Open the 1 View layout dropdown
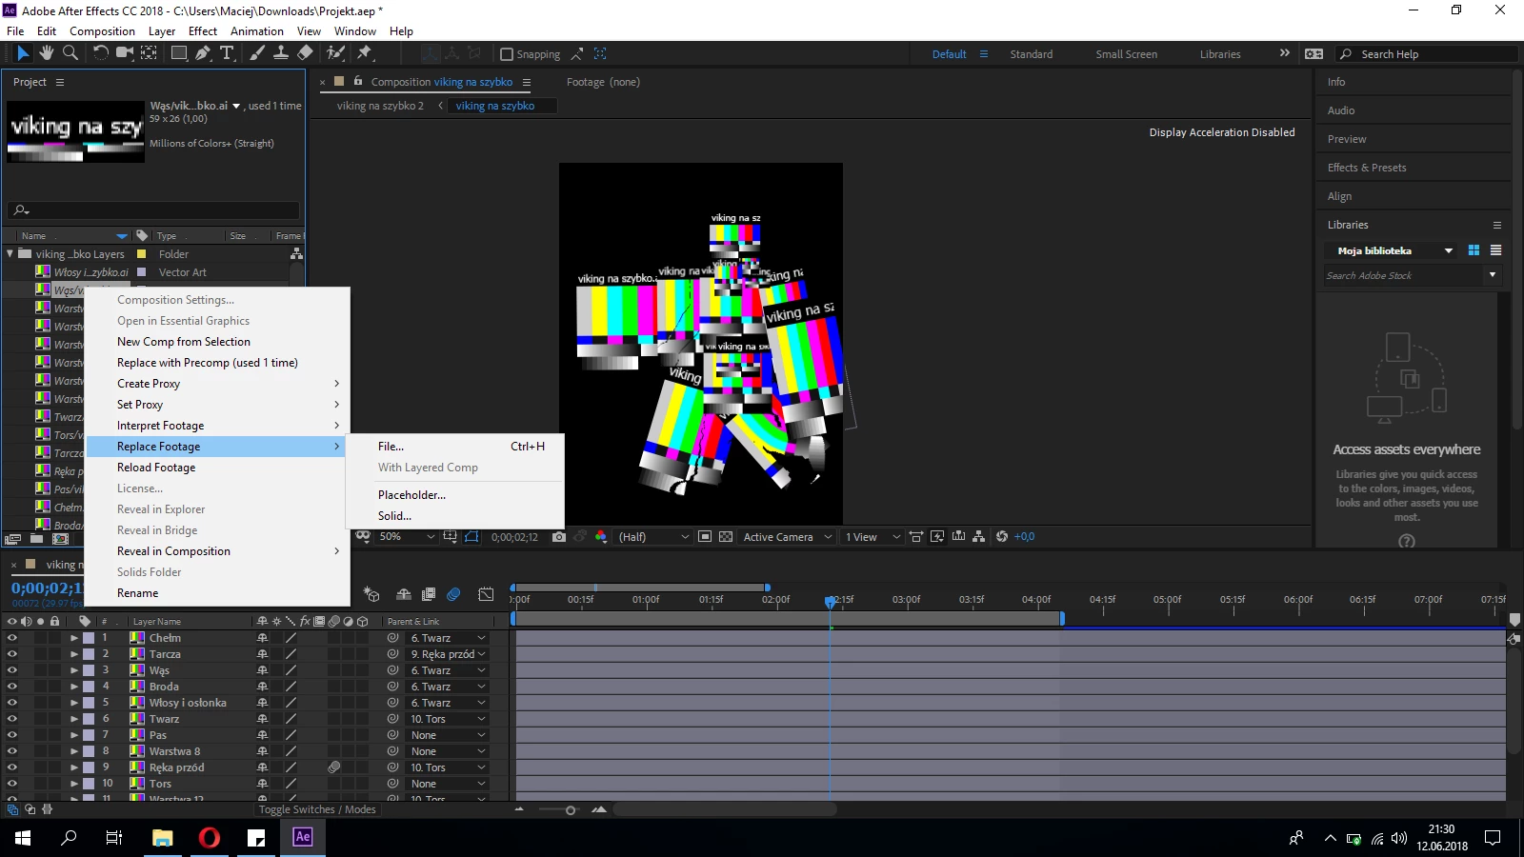Image resolution: width=1524 pixels, height=857 pixels. 872,537
